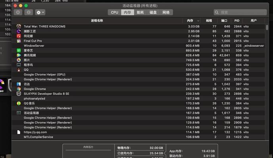
Task: Sort by 线程 threads column header
Action: 209,21
